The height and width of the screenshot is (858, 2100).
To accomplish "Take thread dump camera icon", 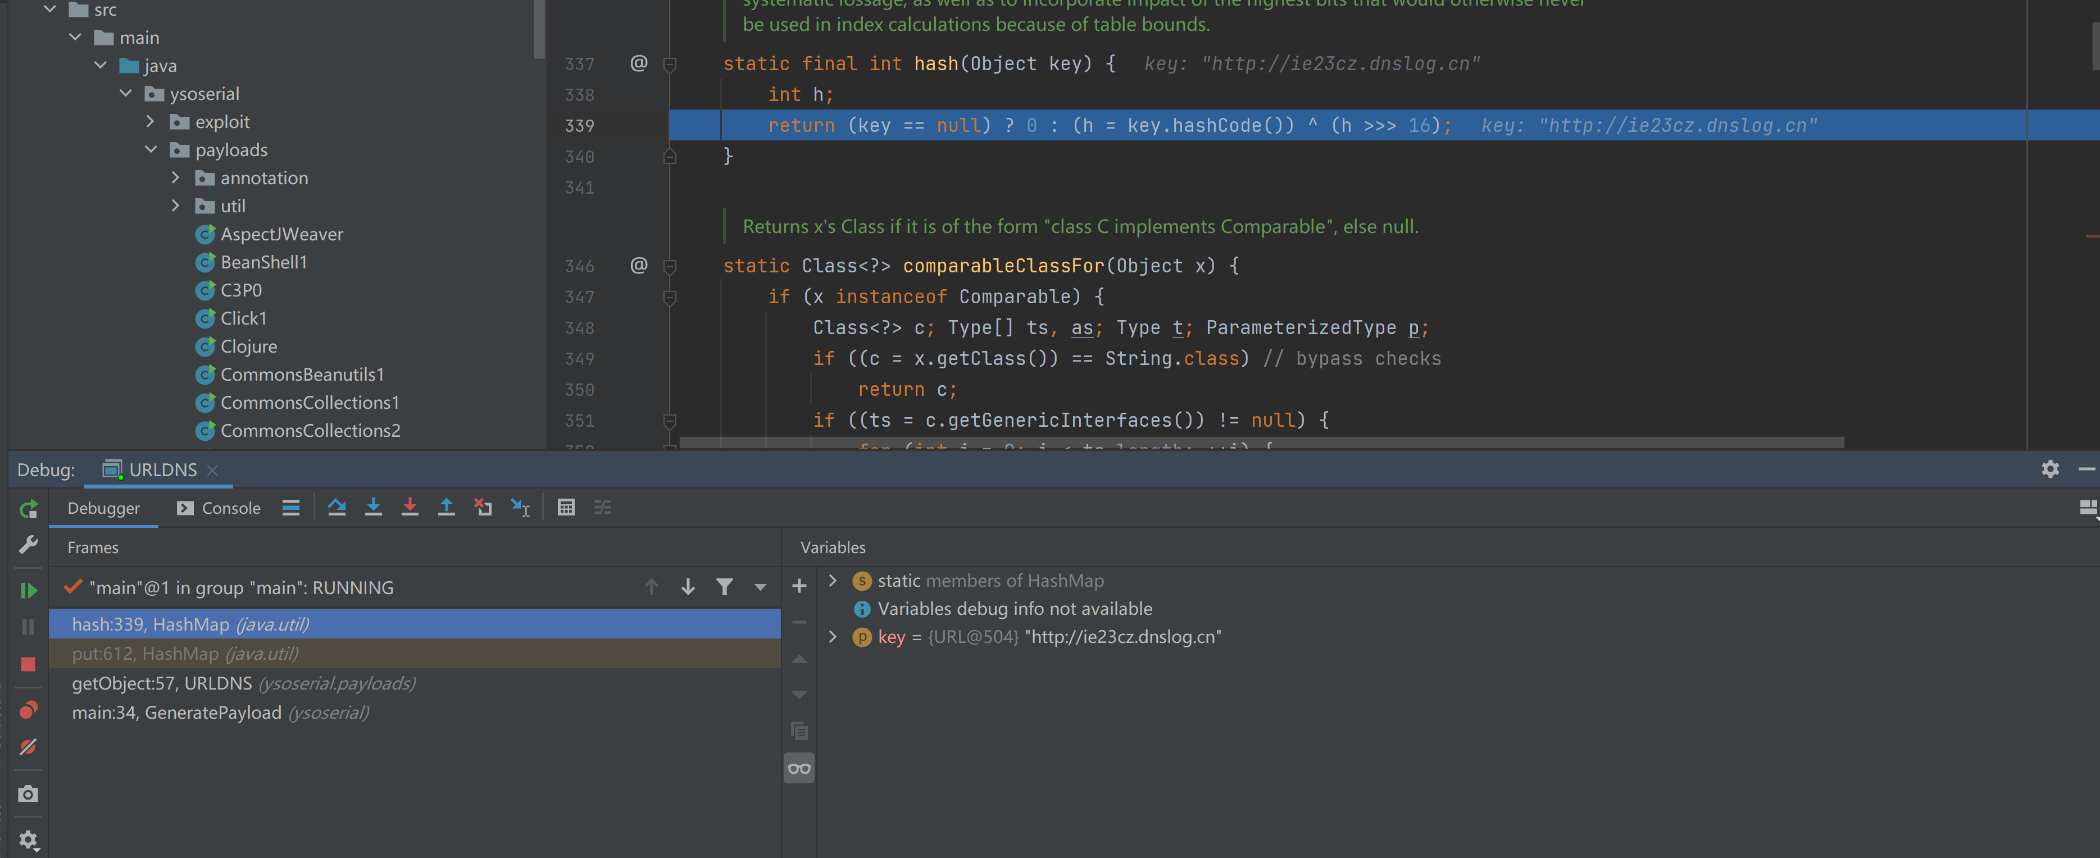I will (x=29, y=793).
